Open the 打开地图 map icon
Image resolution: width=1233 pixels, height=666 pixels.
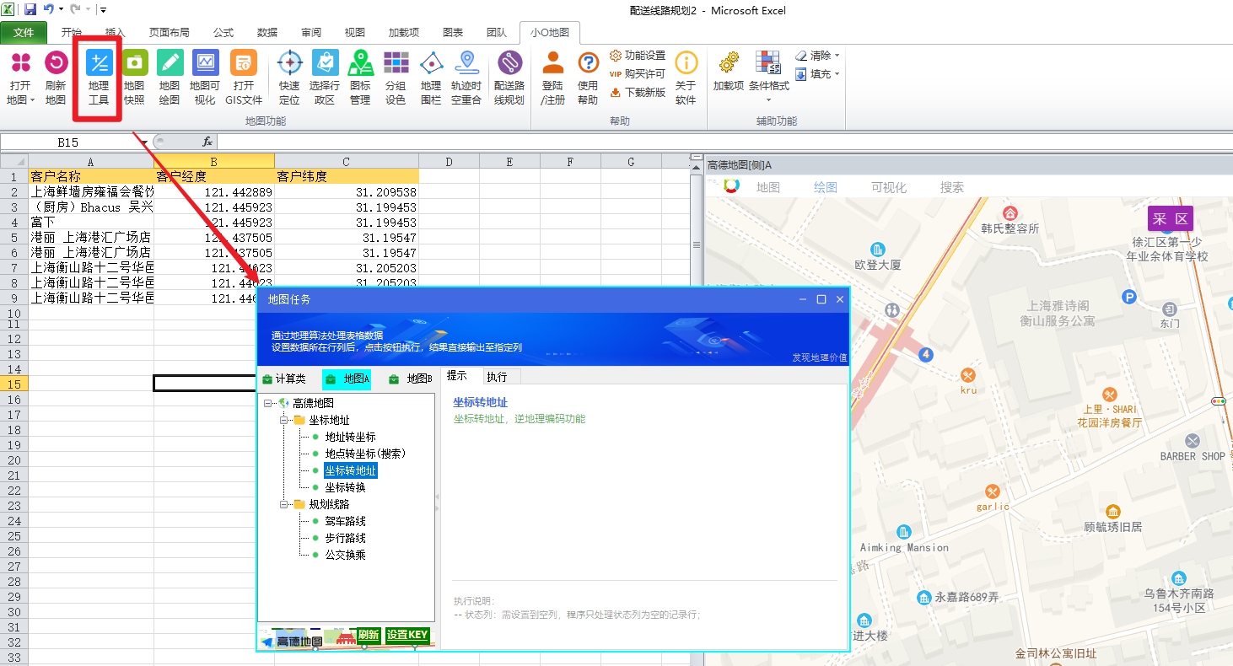click(x=20, y=62)
